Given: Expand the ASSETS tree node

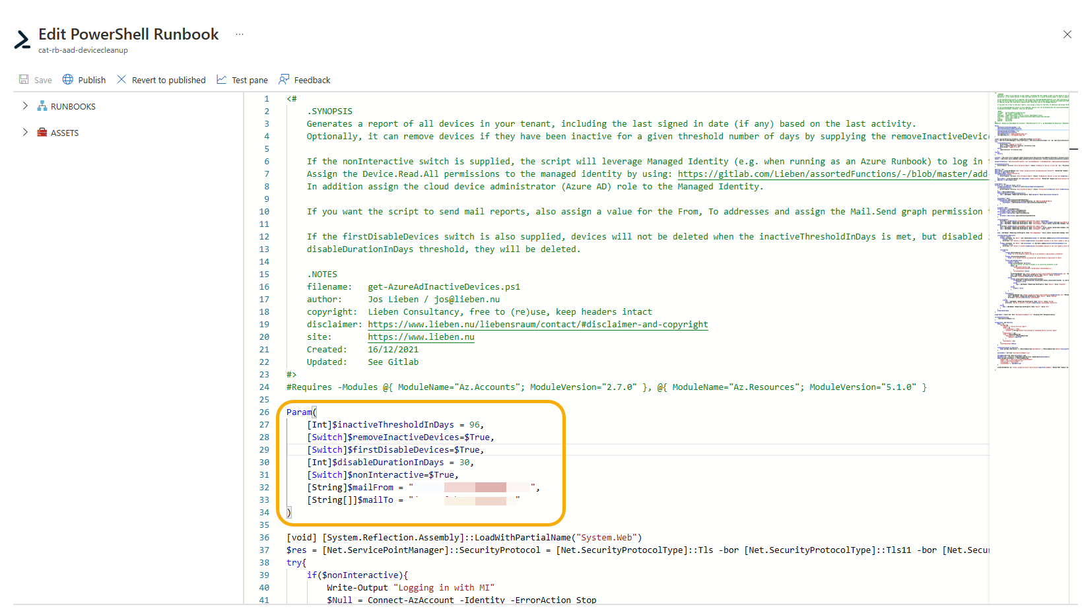Looking at the screenshot, I should click(x=25, y=132).
